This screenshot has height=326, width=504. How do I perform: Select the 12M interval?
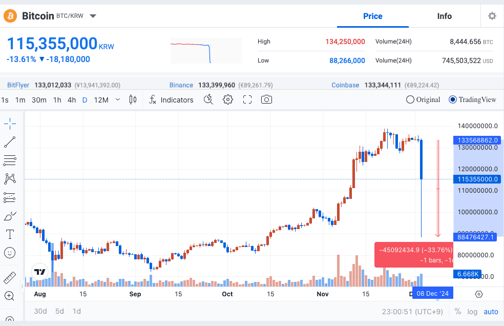(101, 100)
